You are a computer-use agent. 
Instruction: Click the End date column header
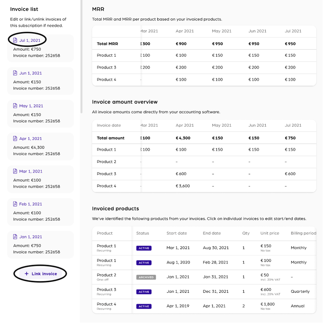(212, 233)
